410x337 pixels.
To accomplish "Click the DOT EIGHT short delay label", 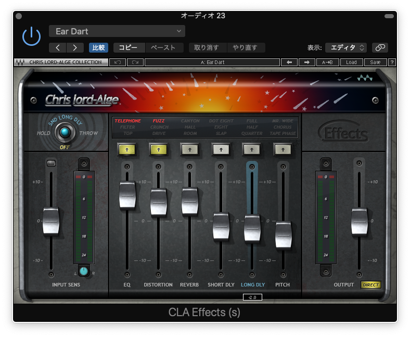I will [221, 121].
